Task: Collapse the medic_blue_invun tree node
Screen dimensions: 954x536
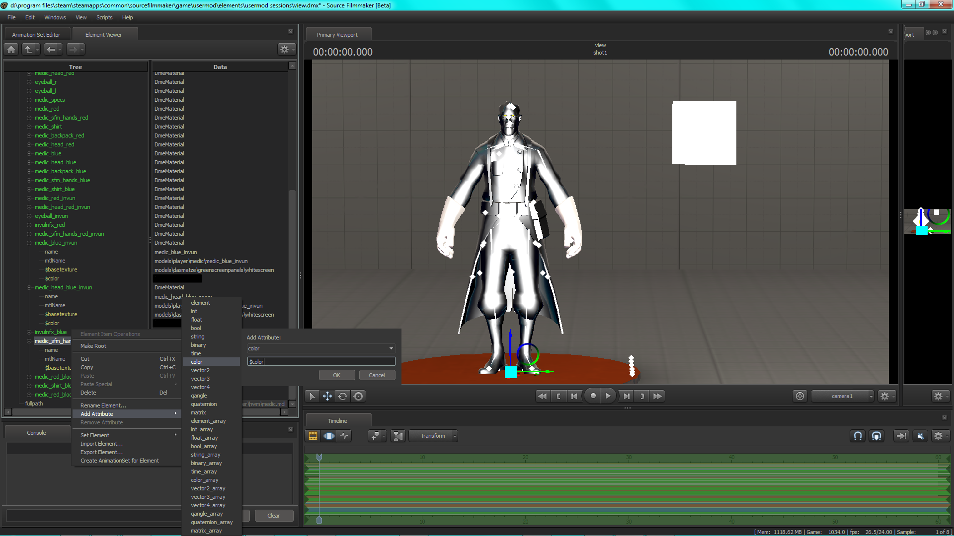Action: (x=29, y=243)
